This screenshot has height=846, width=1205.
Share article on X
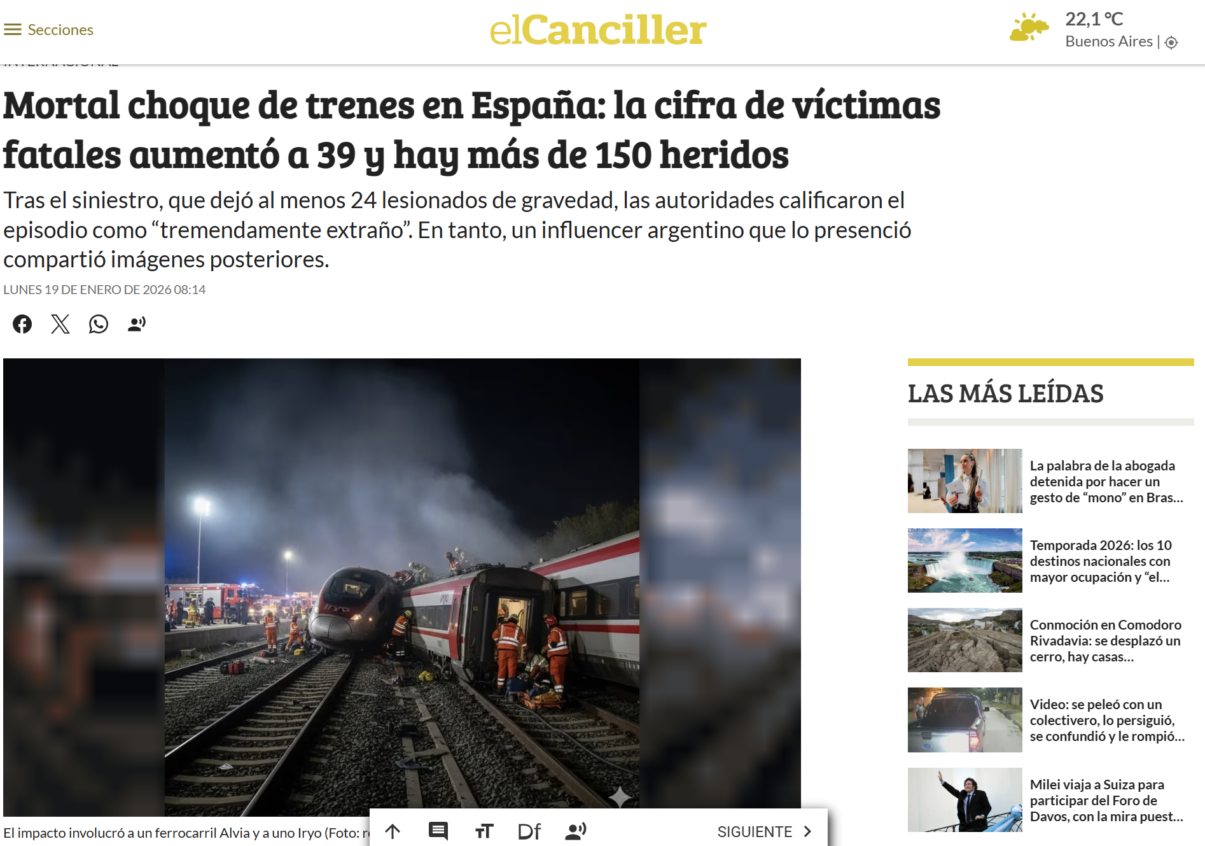pos(60,324)
